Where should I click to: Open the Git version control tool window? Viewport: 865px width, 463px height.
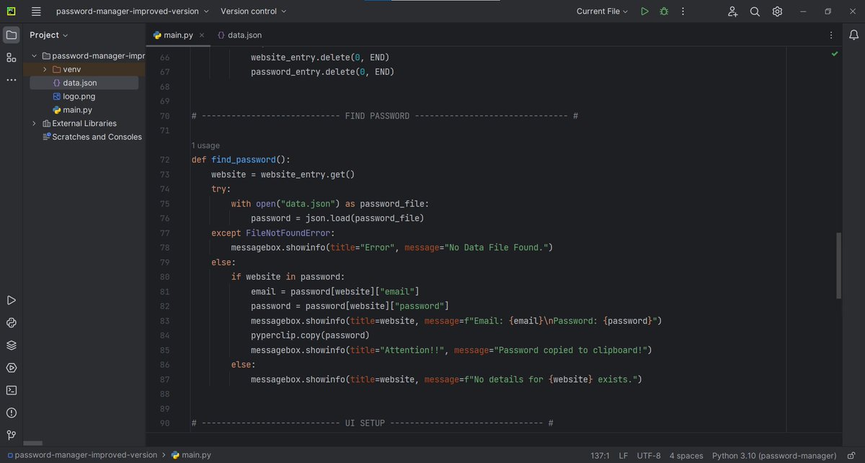point(12,435)
